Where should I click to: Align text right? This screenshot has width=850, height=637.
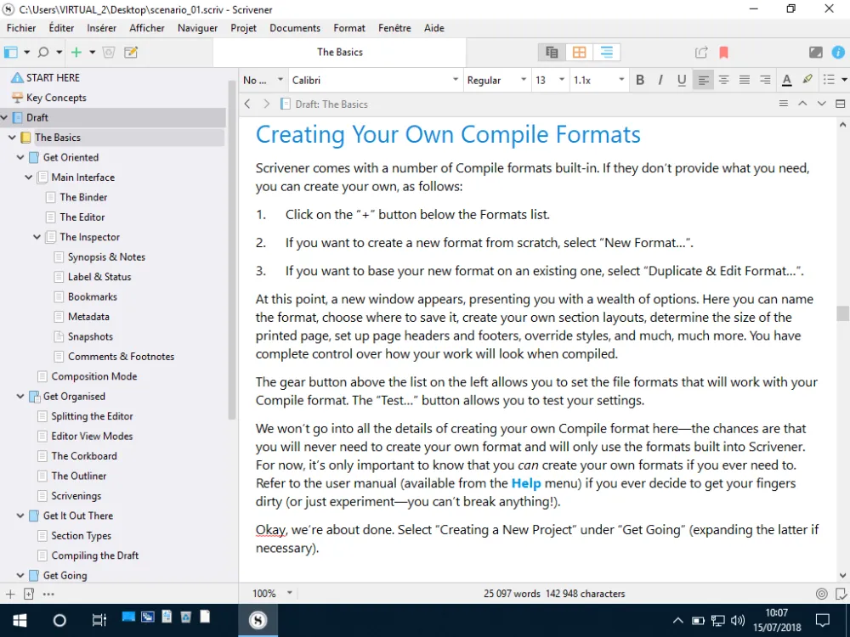point(765,80)
